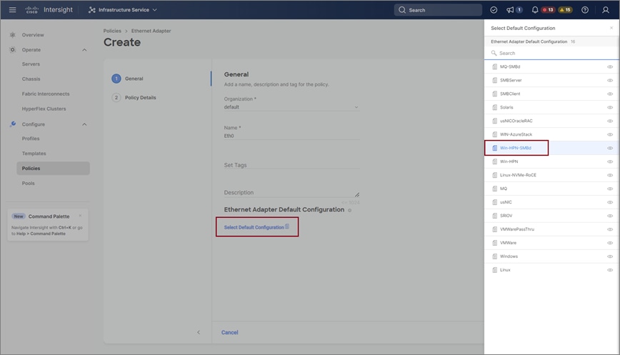Image resolution: width=620 pixels, height=355 pixels.
Task: Preview MQ with the eye icon
Action: (610, 189)
